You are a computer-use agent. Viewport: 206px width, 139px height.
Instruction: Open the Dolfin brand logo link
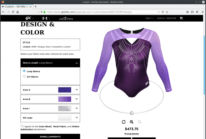66,18
